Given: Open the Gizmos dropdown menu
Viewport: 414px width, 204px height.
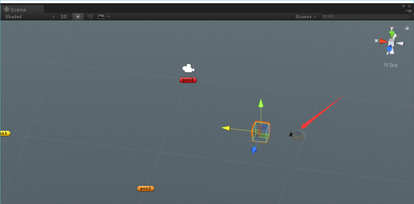Looking at the screenshot, I should click(x=306, y=17).
